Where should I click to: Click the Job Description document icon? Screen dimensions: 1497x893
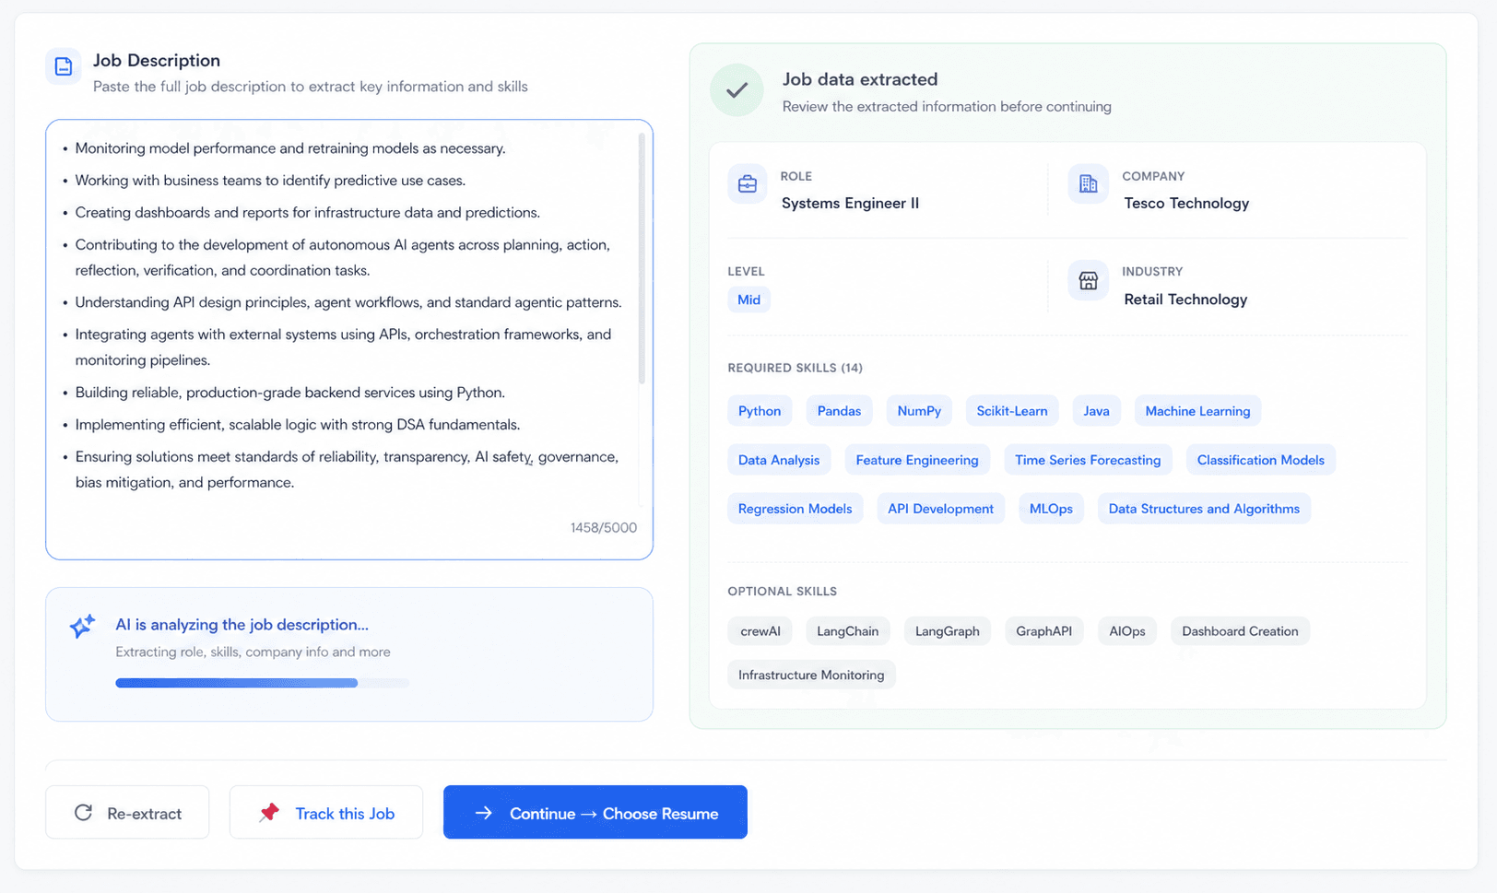click(64, 66)
